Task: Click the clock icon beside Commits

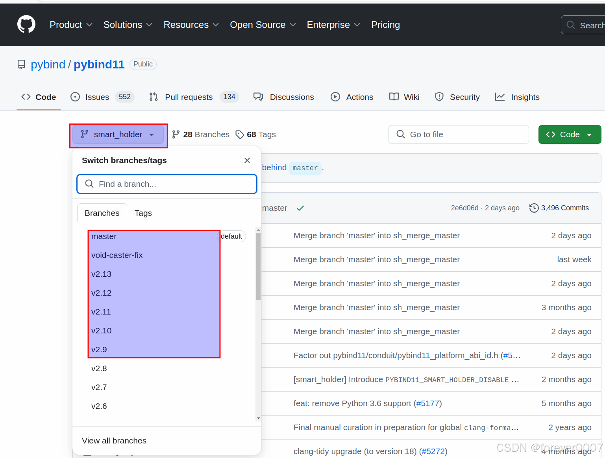Action: 534,208
